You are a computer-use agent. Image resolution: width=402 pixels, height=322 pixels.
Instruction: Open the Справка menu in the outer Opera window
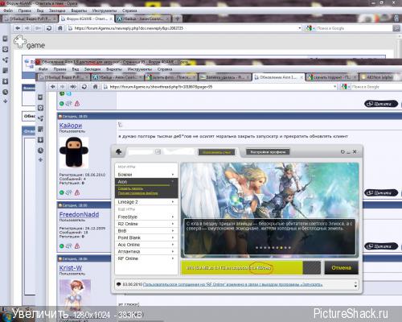click(x=129, y=10)
